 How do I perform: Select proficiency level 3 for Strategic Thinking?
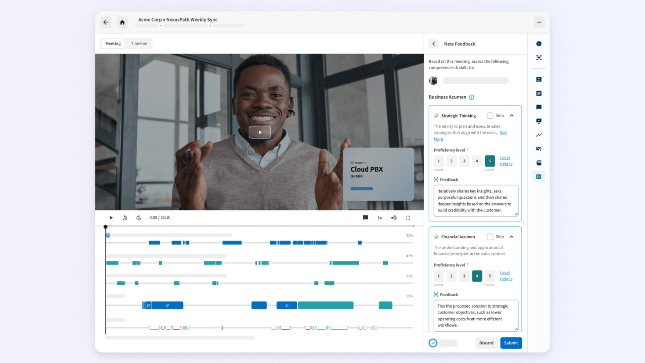(464, 161)
